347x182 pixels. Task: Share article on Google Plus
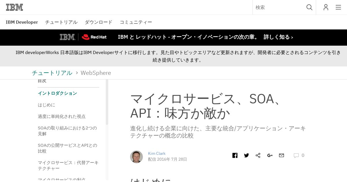(x=270, y=155)
